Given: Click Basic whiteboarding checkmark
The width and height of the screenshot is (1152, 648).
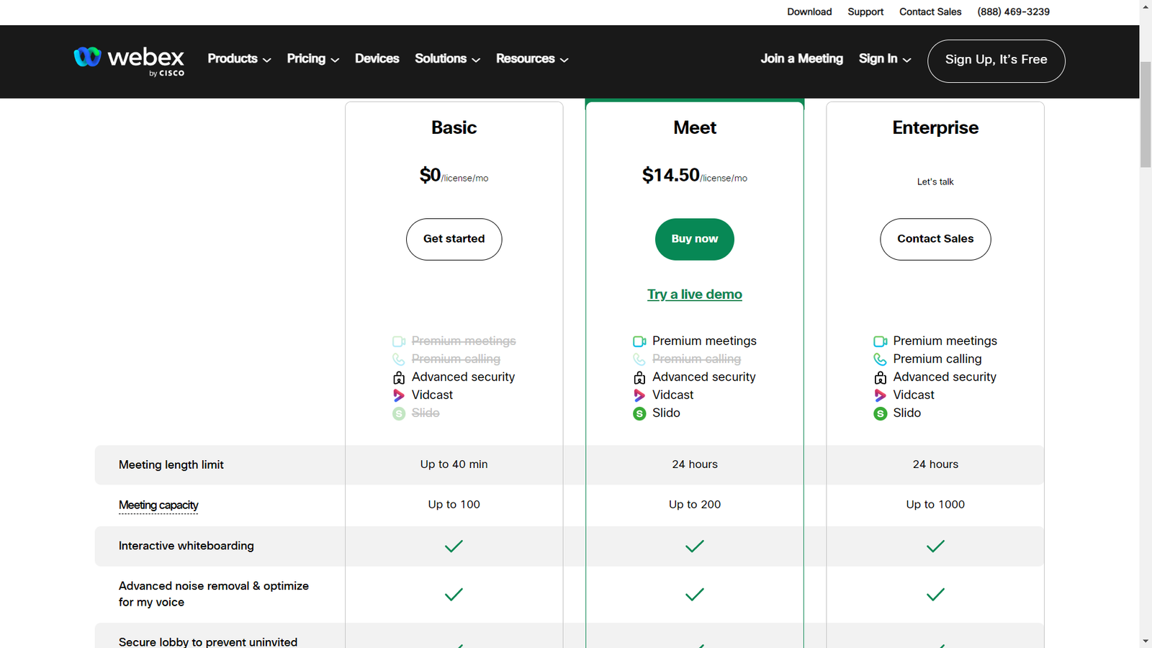Looking at the screenshot, I should click(x=454, y=546).
